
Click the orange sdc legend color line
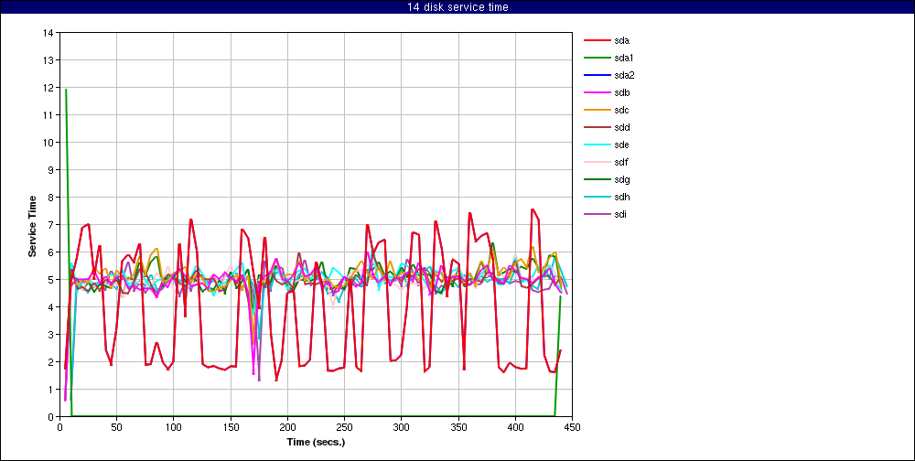pos(596,110)
